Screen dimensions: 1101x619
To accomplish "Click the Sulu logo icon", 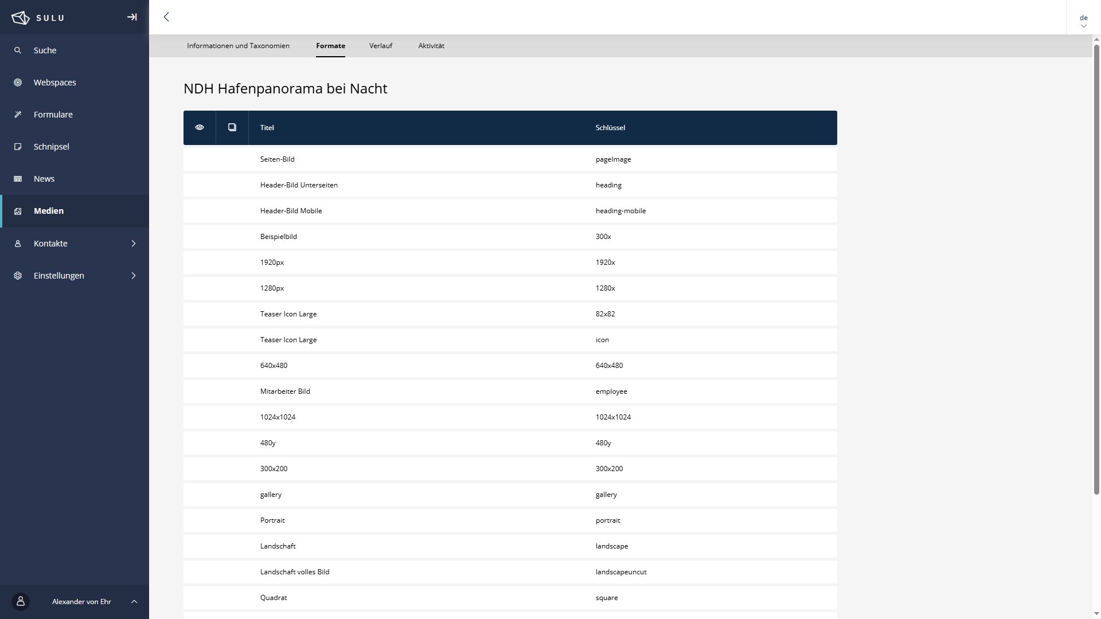I will 21,18.
